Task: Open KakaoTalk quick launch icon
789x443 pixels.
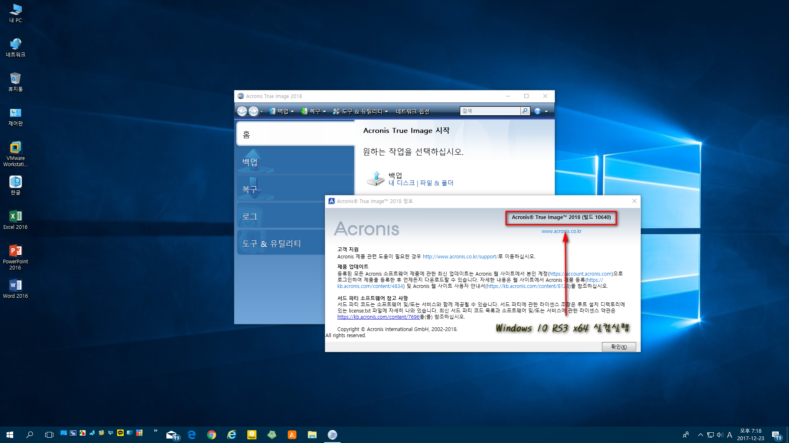Action: pyautogui.click(x=120, y=433)
